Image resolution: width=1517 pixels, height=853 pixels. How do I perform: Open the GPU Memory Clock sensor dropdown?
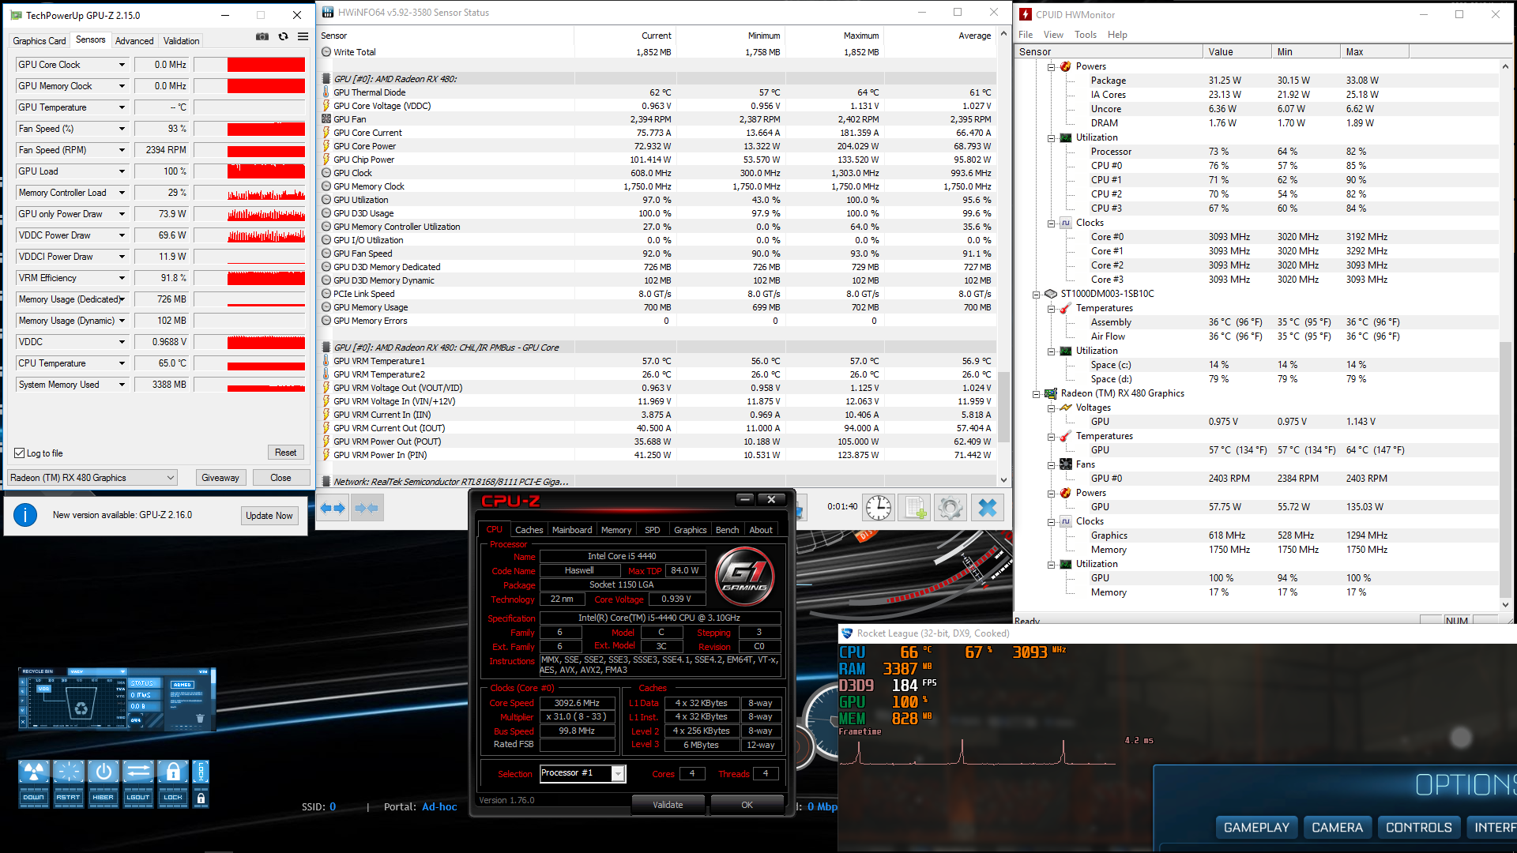tap(122, 86)
